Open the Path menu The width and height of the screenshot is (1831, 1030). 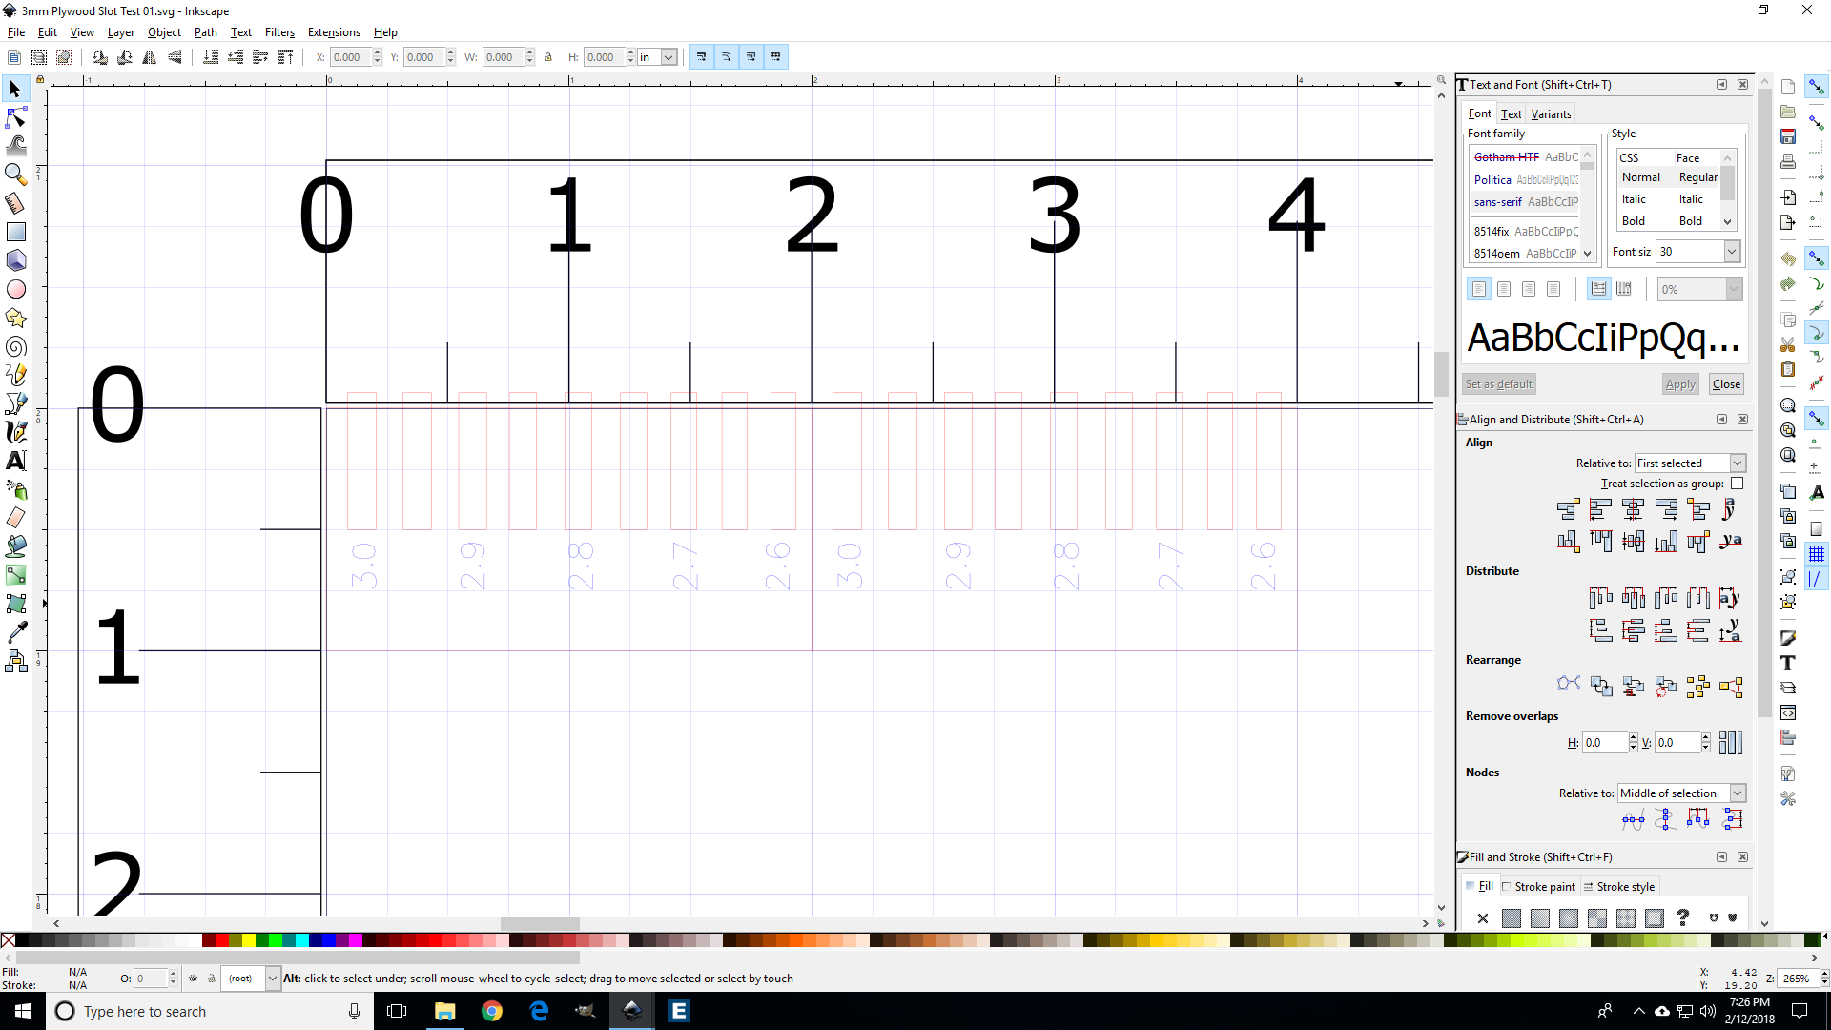(205, 32)
